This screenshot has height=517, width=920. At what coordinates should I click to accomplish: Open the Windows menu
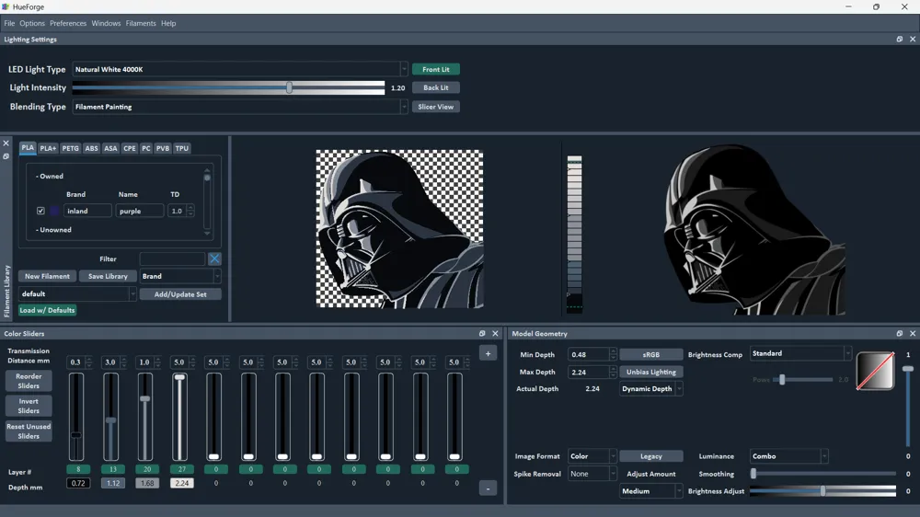(x=106, y=24)
